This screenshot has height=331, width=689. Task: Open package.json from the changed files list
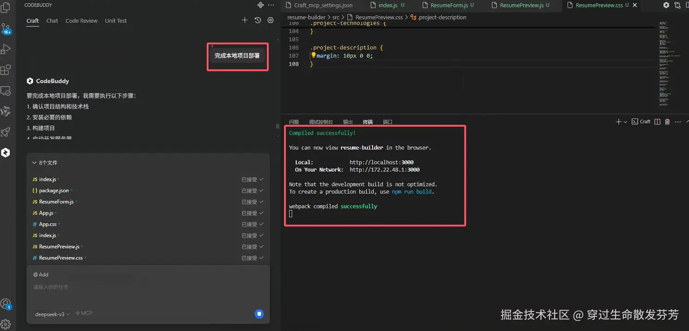coord(54,190)
